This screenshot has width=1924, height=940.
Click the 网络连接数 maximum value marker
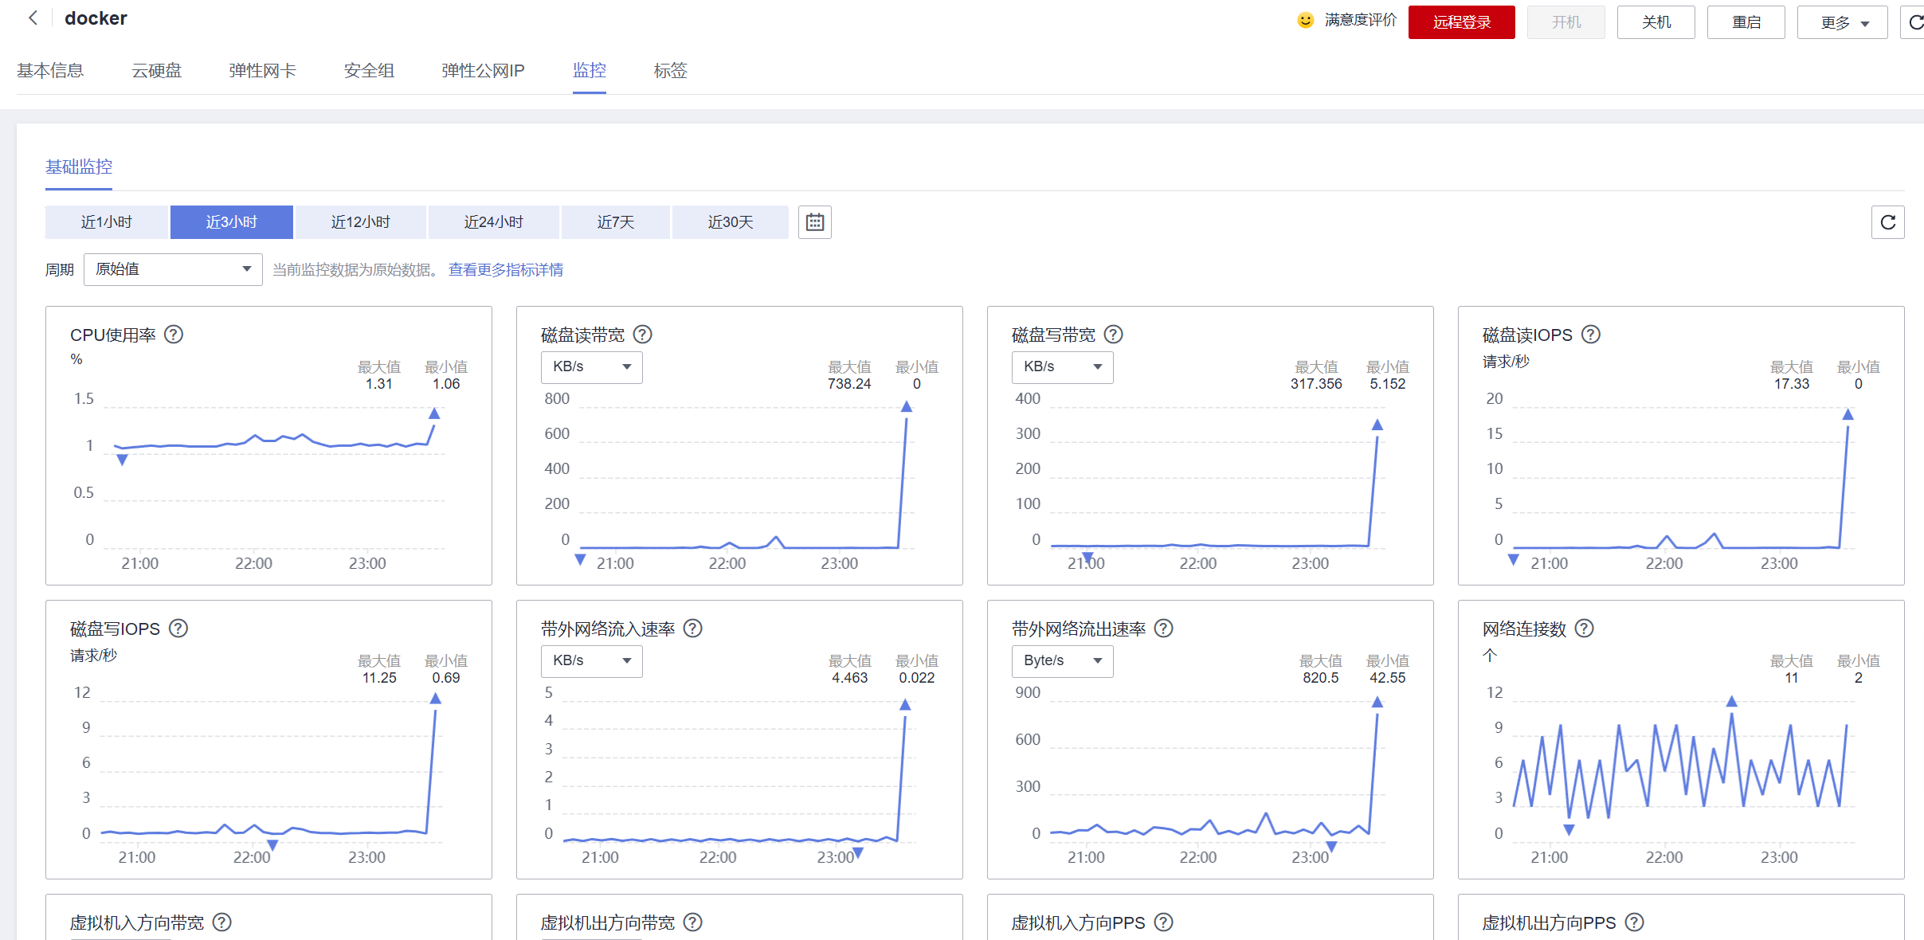[x=1731, y=701]
